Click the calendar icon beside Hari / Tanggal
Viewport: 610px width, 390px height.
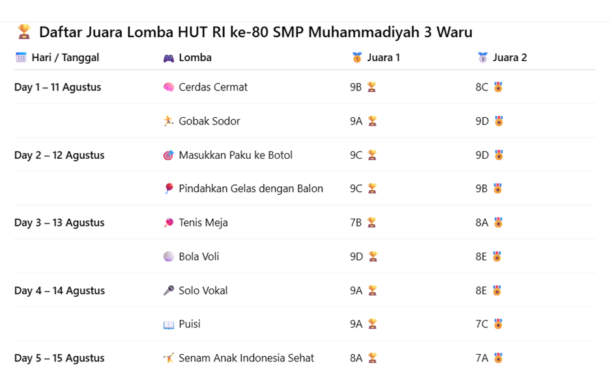point(21,58)
